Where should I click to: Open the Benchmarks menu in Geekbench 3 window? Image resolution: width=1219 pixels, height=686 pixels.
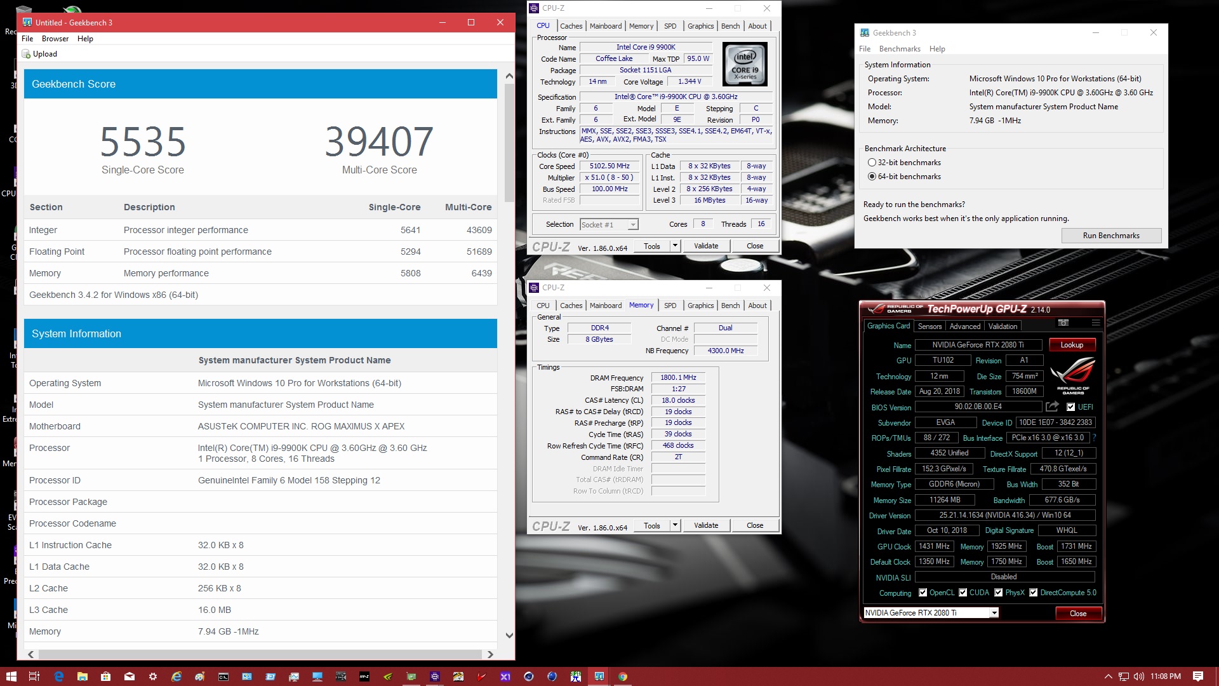tap(900, 49)
